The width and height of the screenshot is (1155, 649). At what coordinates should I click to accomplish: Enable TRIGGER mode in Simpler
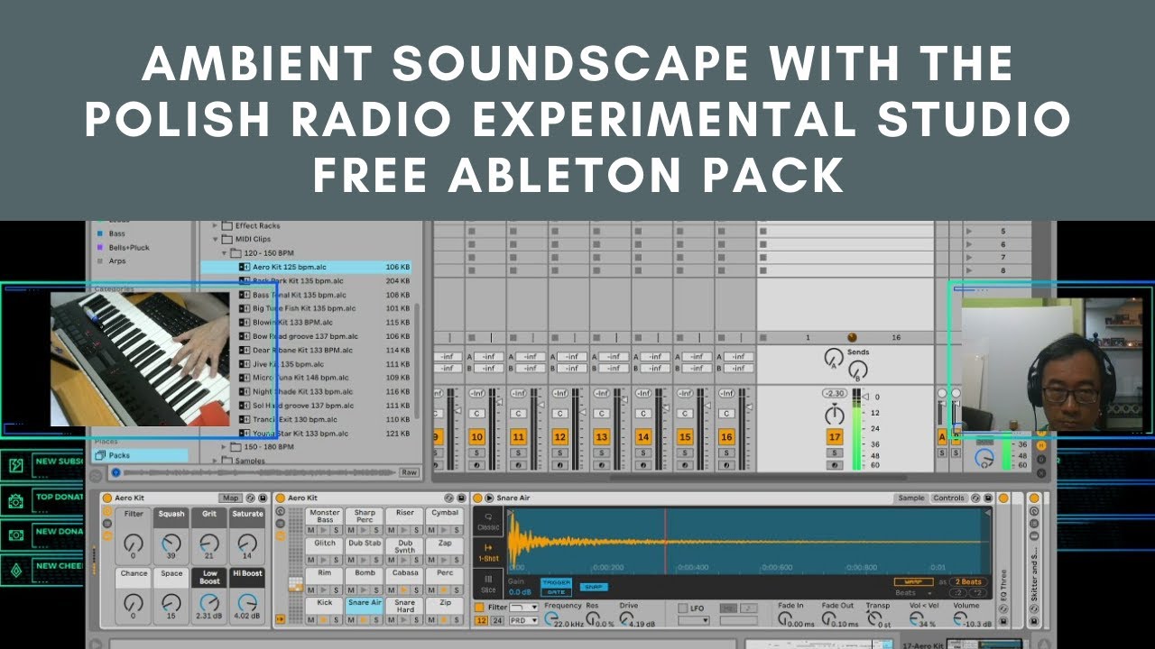click(x=556, y=582)
